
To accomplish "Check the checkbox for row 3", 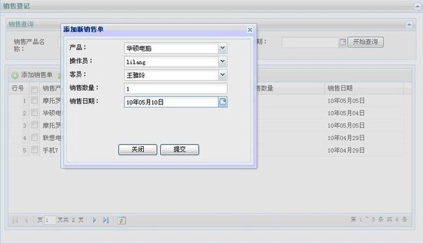I will click(x=34, y=125).
